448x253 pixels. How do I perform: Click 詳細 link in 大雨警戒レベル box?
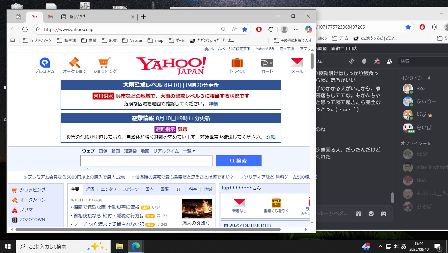coord(213,103)
